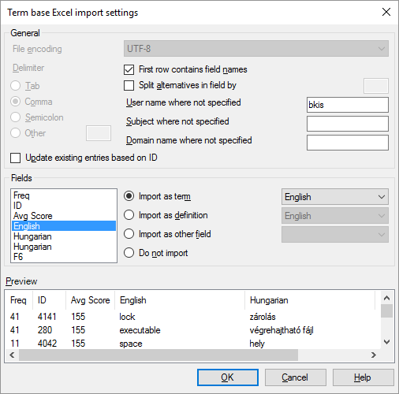Select F6 in the Fields list
399x394 pixels.
click(64, 257)
